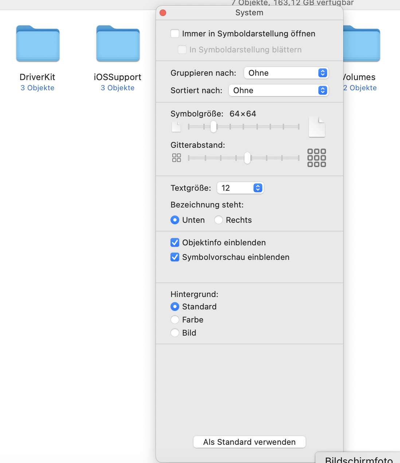Click the large document icon for maximum symbol size
400x463 pixels.
click(x=317, y=127)
